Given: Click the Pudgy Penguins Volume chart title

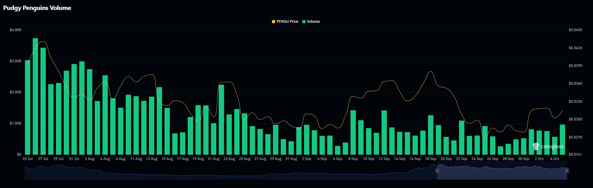Looking at the screenshot, I should tap(37, 8).
